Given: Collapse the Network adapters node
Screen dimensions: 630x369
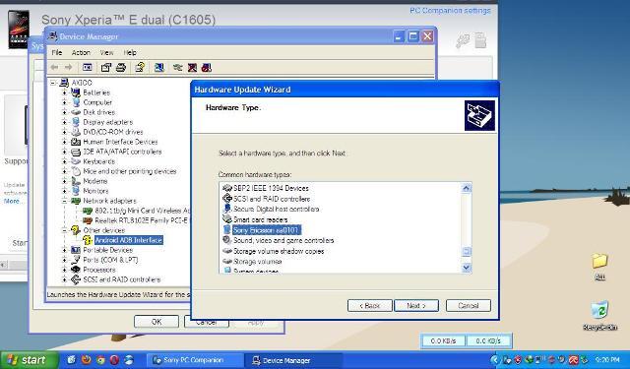Looking at the screenshot, I should coord(64,201).
